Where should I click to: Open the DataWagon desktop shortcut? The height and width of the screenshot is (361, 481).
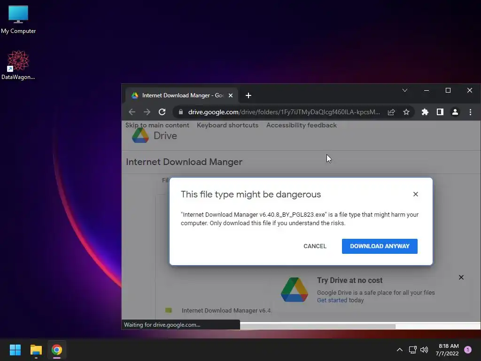click(x=18, y=65)
